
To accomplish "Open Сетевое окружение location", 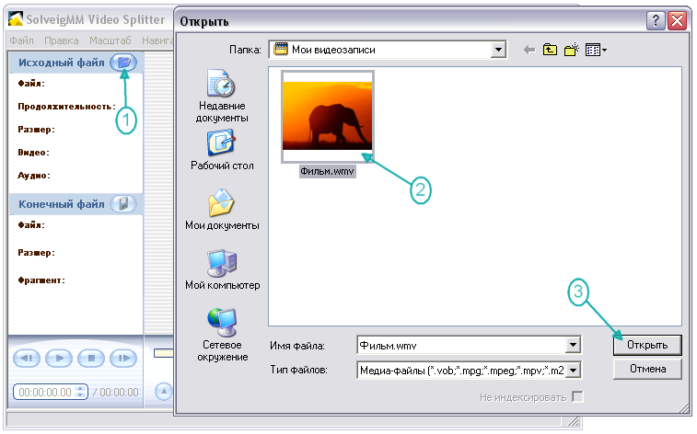I will (222, 335).
